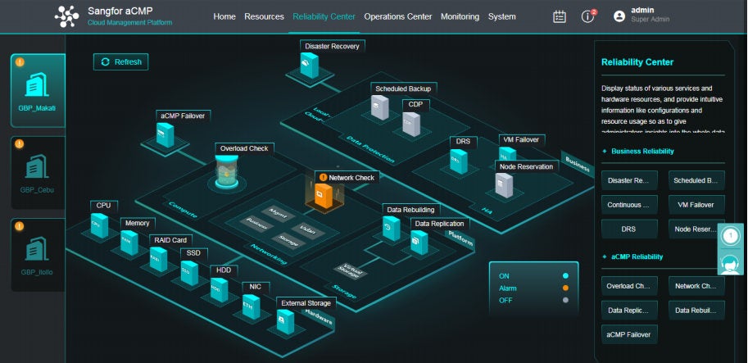Screen dimensions: 748x363
Task: Click the DRS server icon
Action: (459, 161)
